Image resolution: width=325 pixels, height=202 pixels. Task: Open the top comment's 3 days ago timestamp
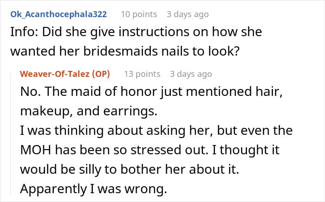coord(188,14)
